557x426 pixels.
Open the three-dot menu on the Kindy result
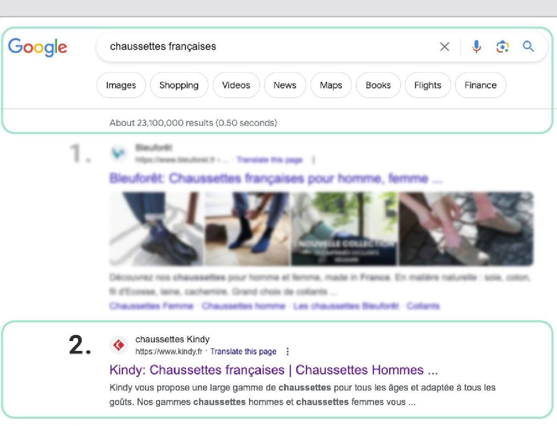click(288, 351)
